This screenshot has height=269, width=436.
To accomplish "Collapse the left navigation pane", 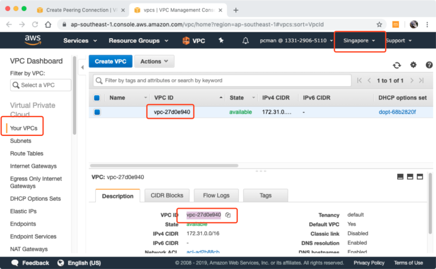I will coord(82,67).
